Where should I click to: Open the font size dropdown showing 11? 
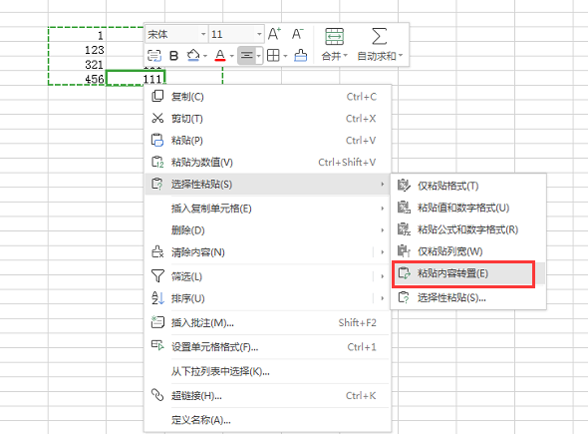(x=236, y=35)
